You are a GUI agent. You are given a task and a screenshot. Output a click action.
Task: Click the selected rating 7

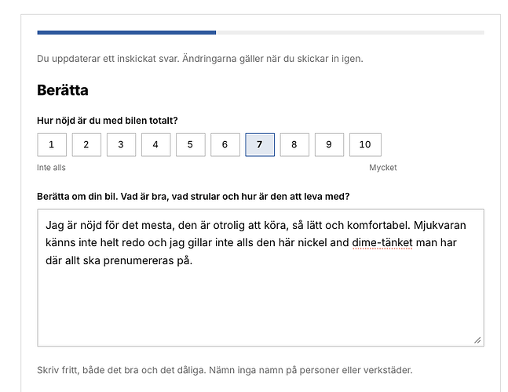[x=260, y=144]
